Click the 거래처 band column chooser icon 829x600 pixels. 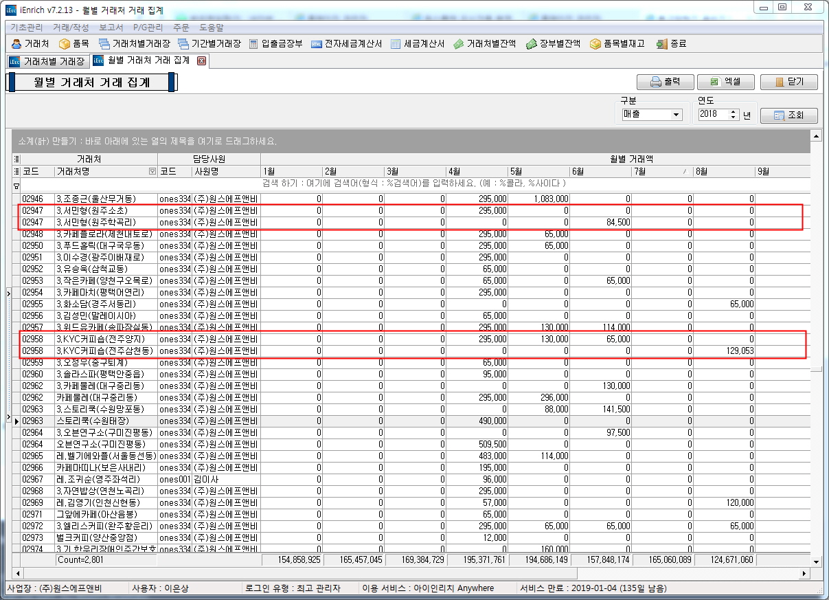pos(16,159)
